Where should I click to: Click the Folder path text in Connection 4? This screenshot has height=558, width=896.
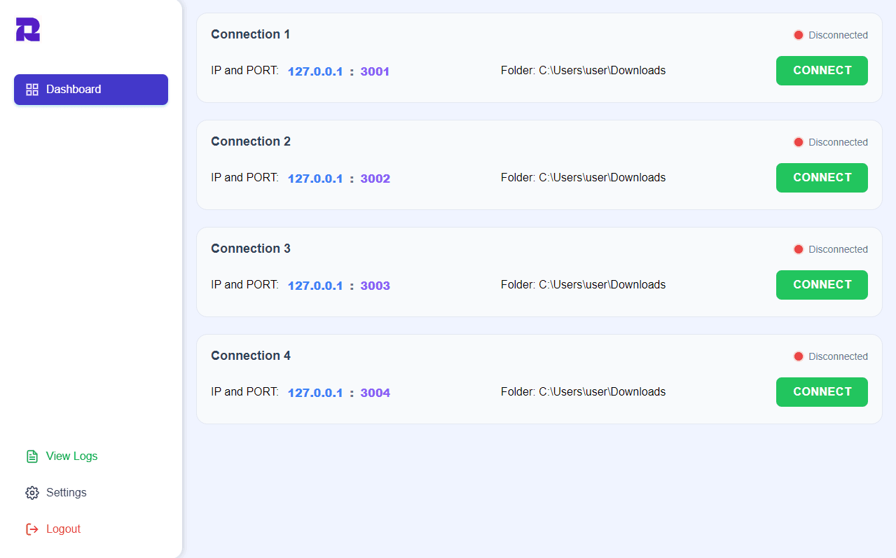[x=584, y=392]
